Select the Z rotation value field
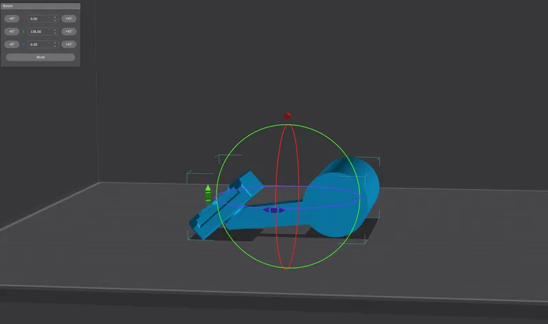The width and height of the screenshot is (548, 324). pos(38,45)
